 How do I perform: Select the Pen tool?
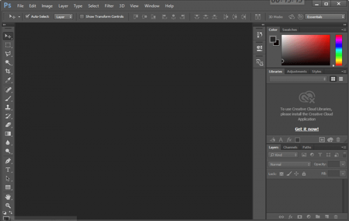[8, 161]
